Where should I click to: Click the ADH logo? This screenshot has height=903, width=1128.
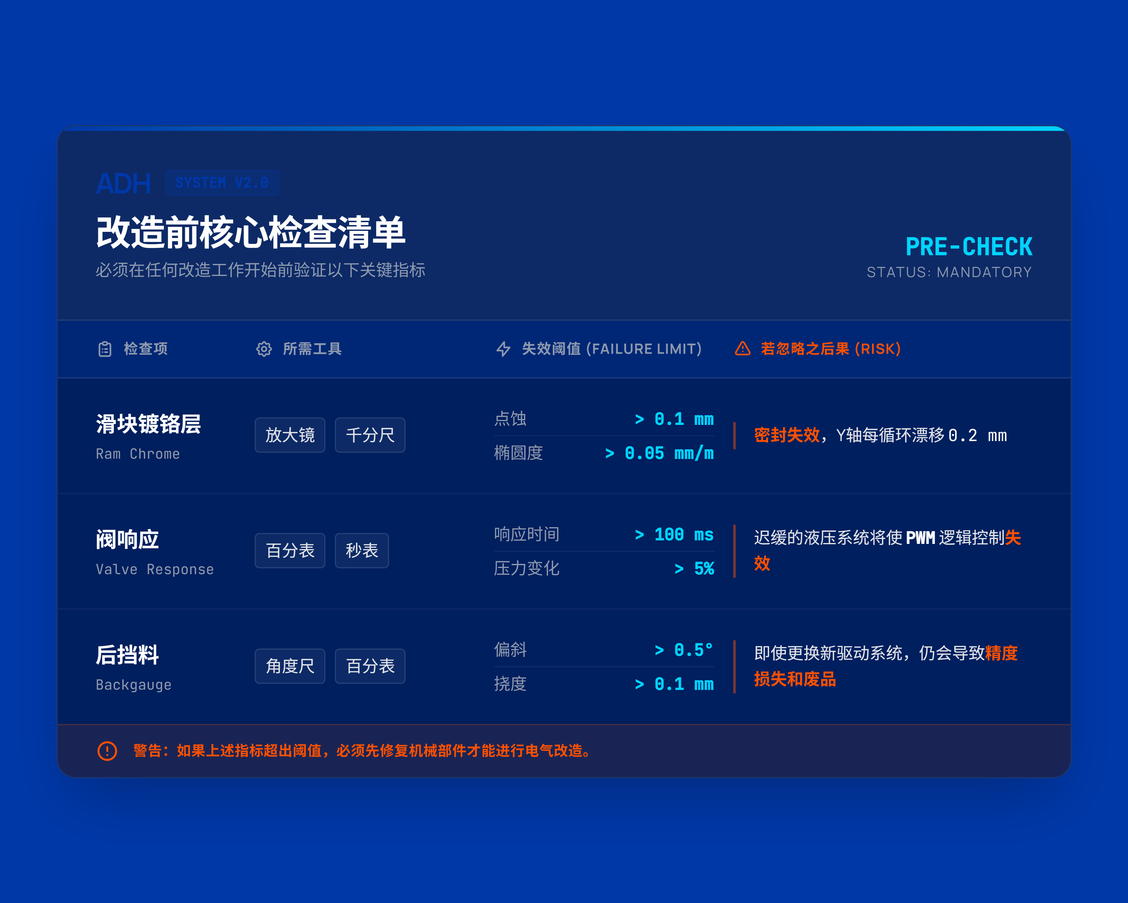[123, 184]
